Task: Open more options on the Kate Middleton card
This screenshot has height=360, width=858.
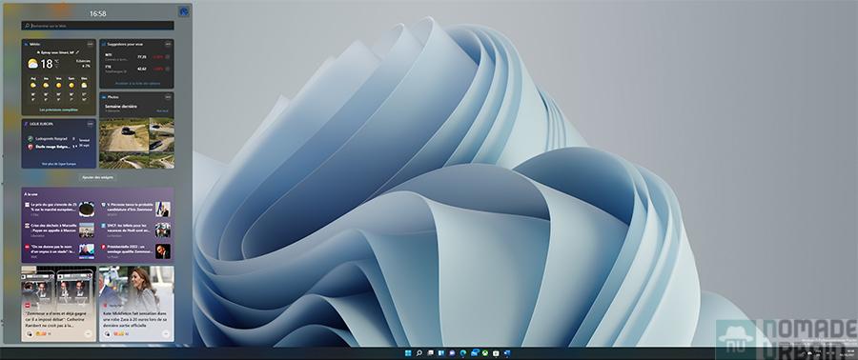Action: tap(166, 333)
